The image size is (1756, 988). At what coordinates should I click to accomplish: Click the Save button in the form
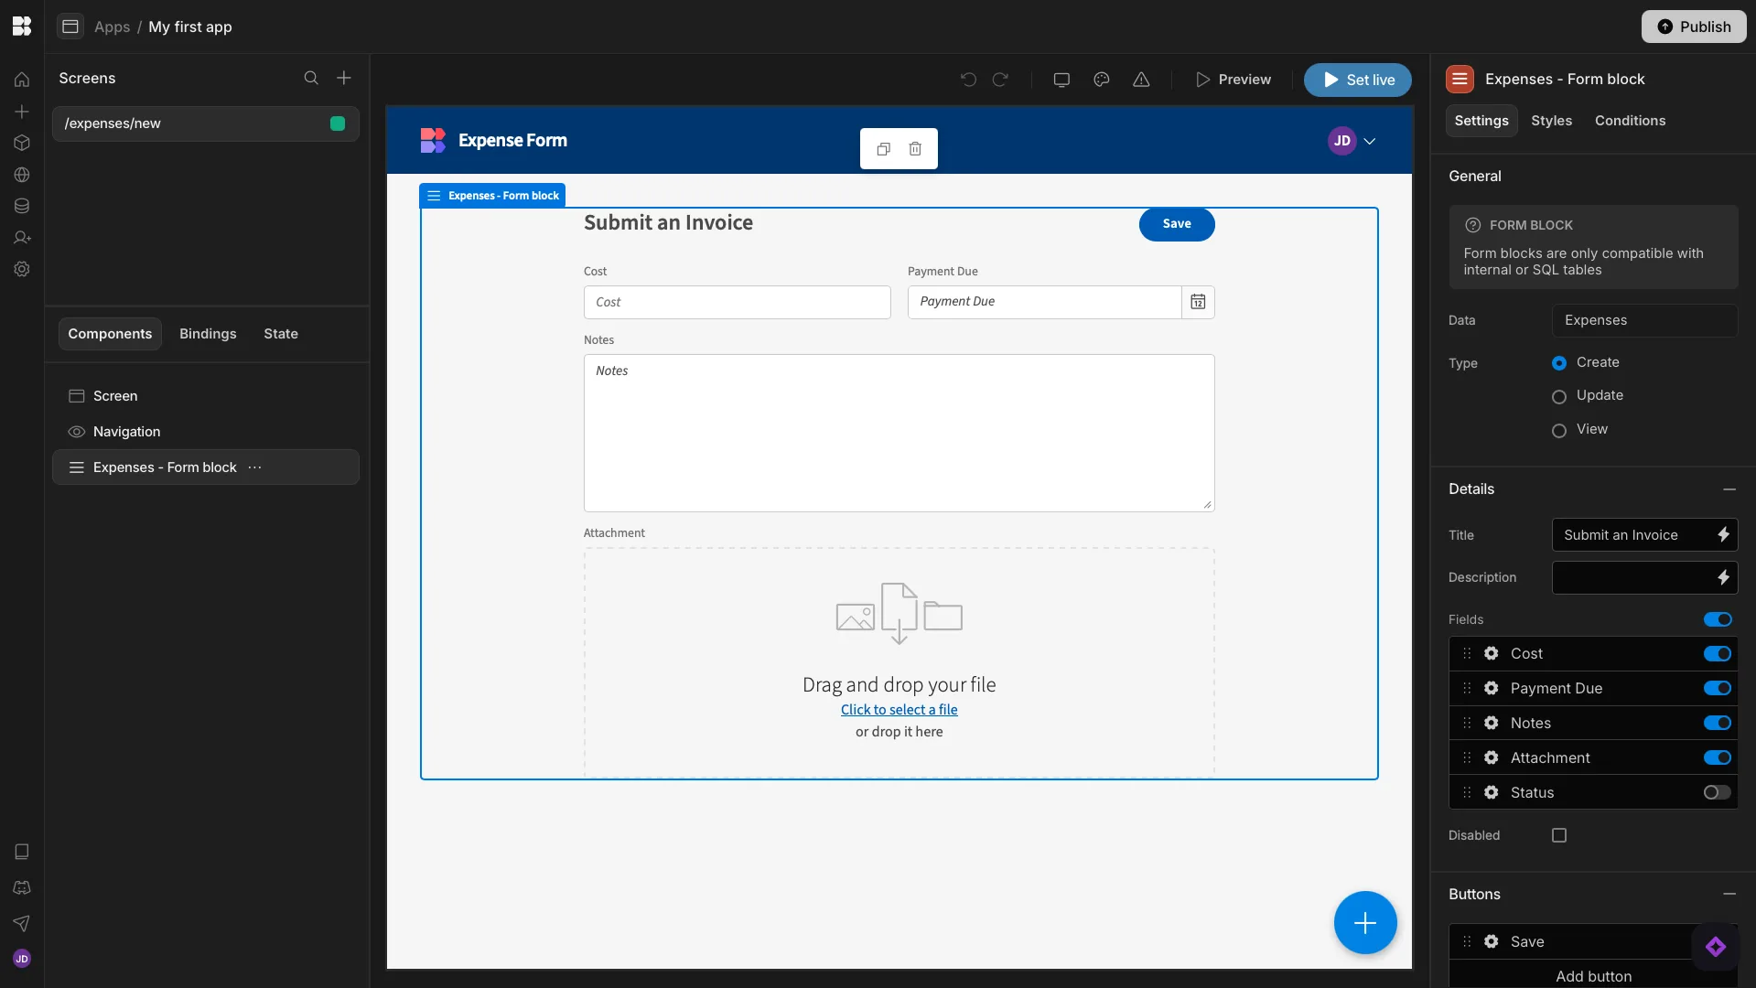click(1177, 224)
